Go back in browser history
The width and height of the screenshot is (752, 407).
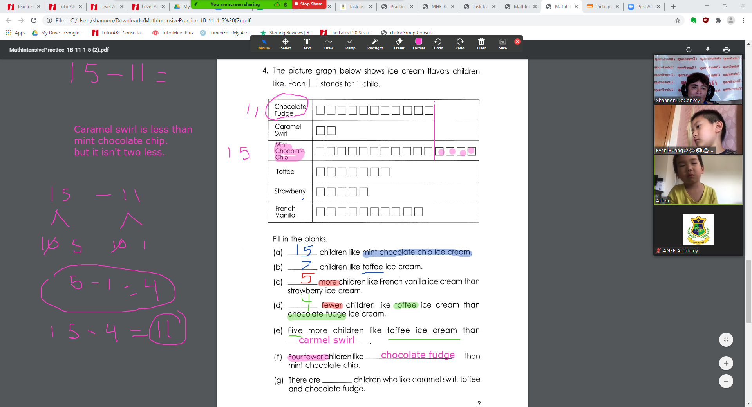pyautogui.click(x=9, y=20)
